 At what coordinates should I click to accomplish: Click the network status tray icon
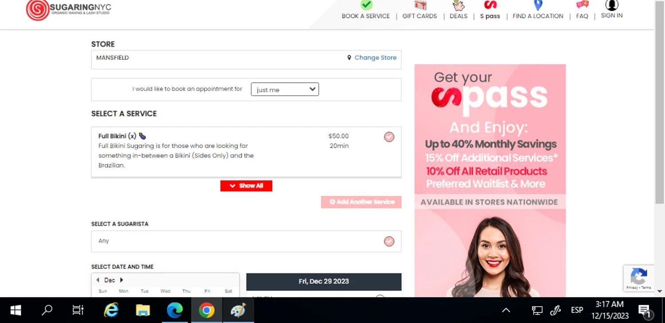point(537,311)
